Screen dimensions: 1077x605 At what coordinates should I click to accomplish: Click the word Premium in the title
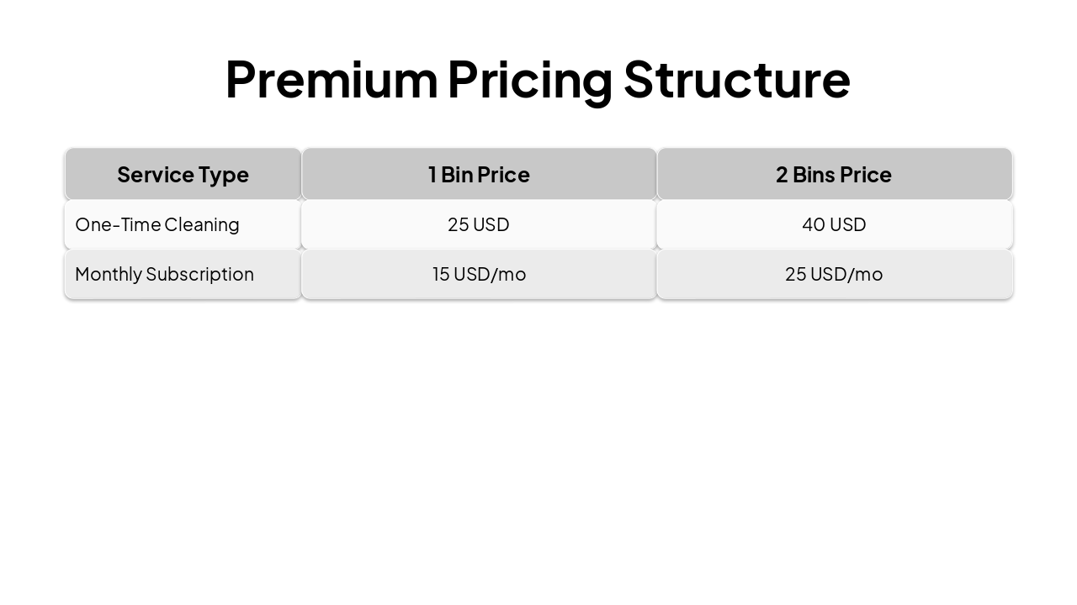tap(332, 79)
